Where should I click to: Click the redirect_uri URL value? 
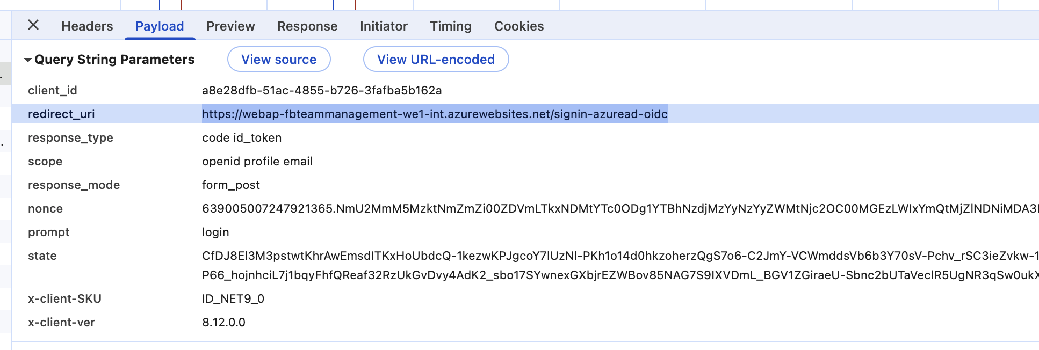[x=435, y=114]
